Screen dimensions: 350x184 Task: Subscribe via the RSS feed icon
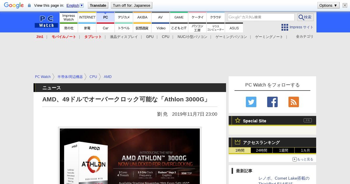point(294,102)
